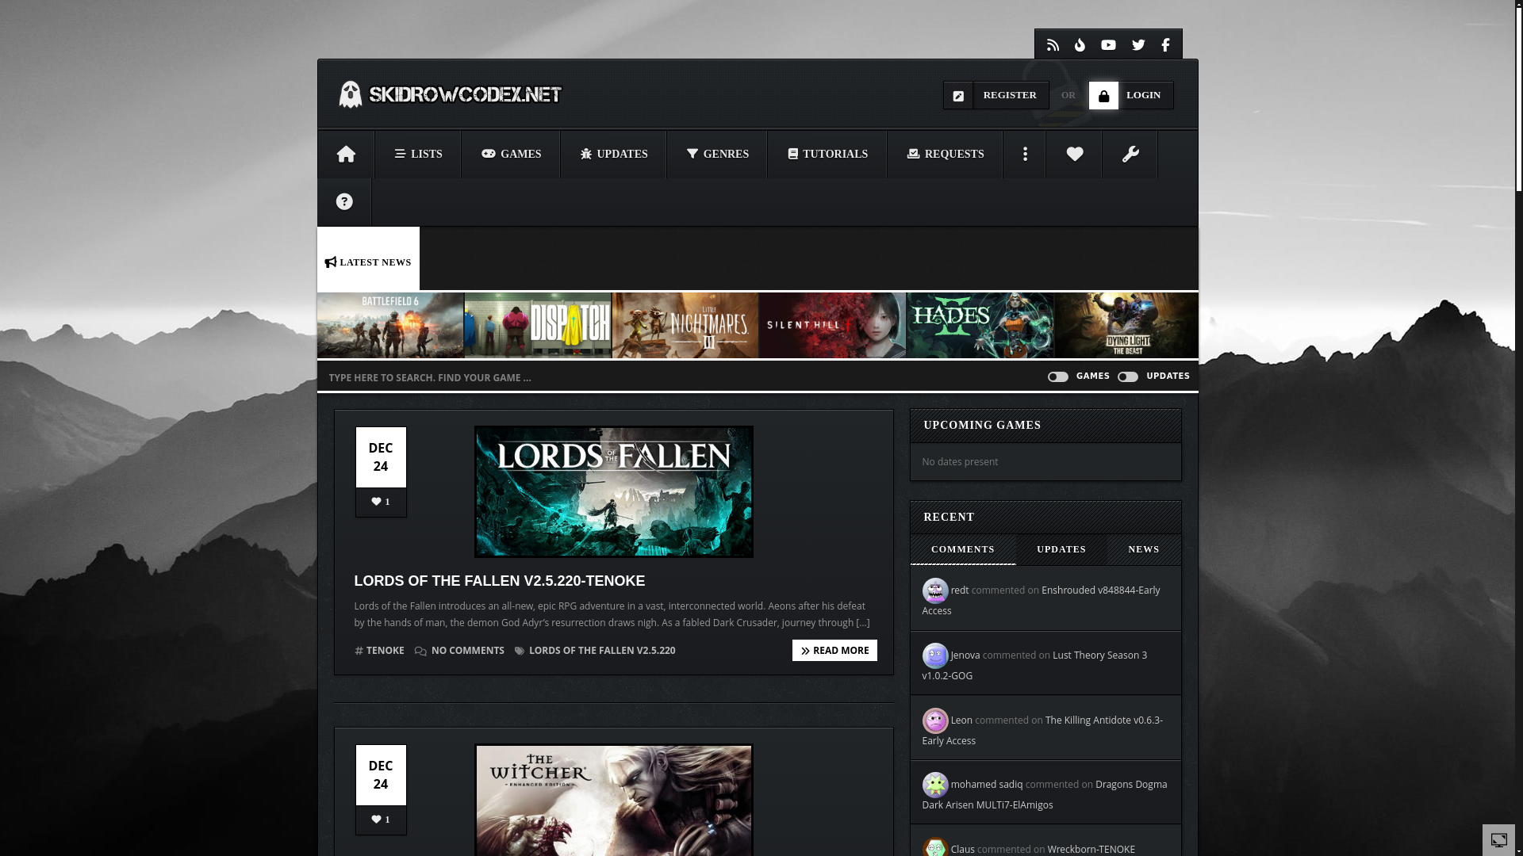Open the GAMES menu
The width and height of the screenshot is (1523, 856).
click(x=511, y=154)
